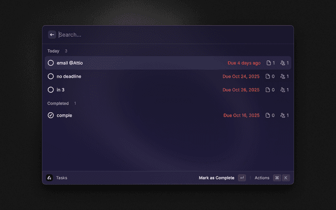Click the notes icon on no deadline row

coord(268,76)
